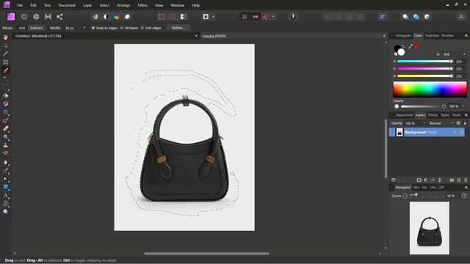
Task: Enable the Soft edges checkbox
Action: (142, 28)
